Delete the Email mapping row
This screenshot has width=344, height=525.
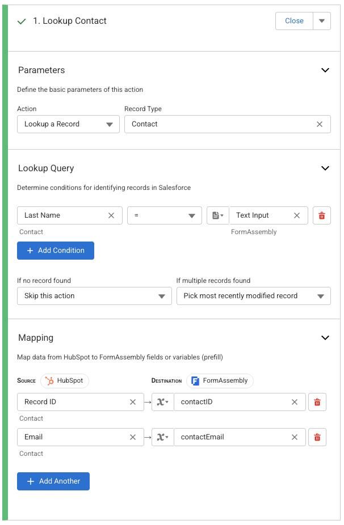pyautogui.click(x=317, y=437)
